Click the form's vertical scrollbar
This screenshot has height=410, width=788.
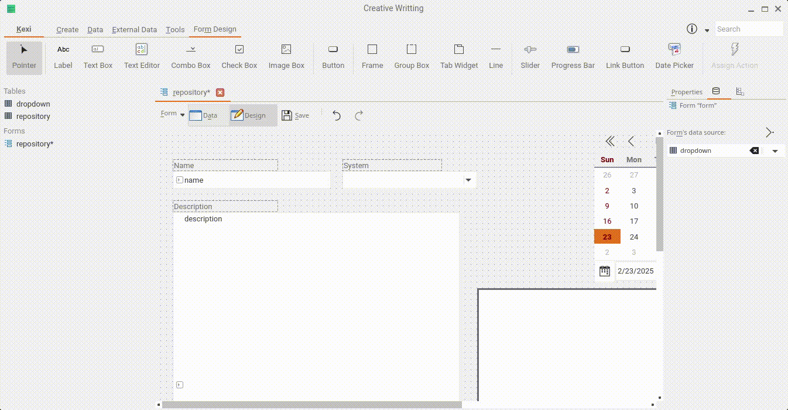pyautogui.click(x=660, y=194)
